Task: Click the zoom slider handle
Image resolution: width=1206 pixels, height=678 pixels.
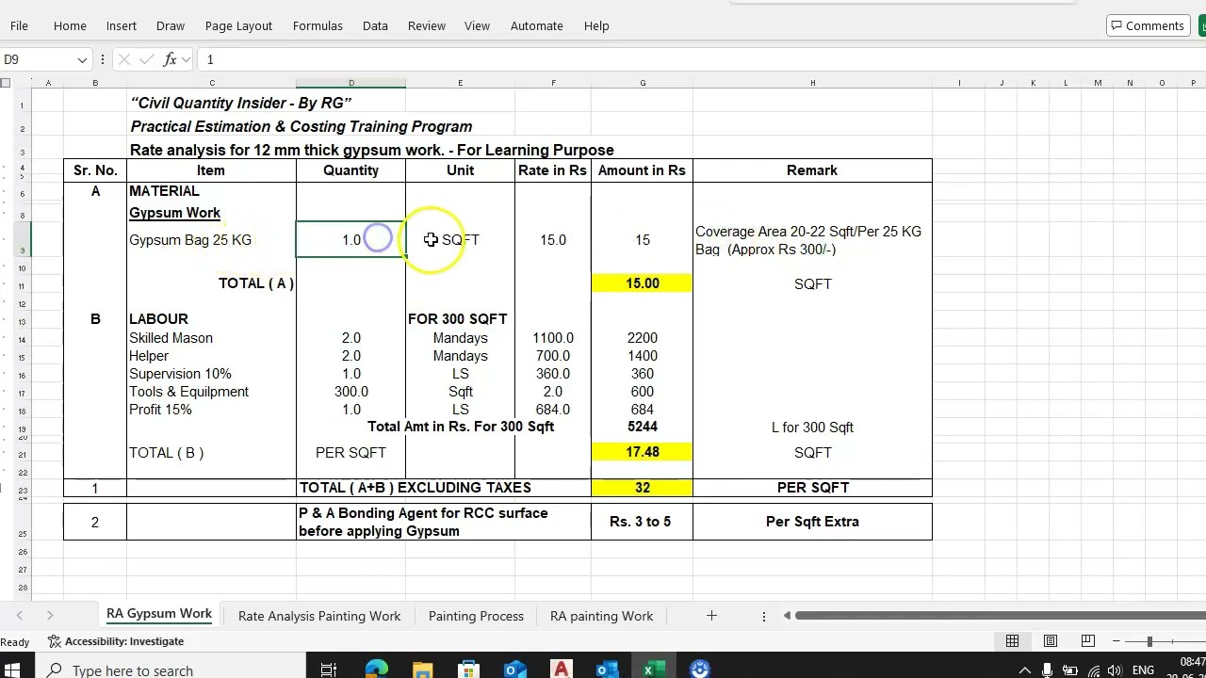Action: (1149, 641)
